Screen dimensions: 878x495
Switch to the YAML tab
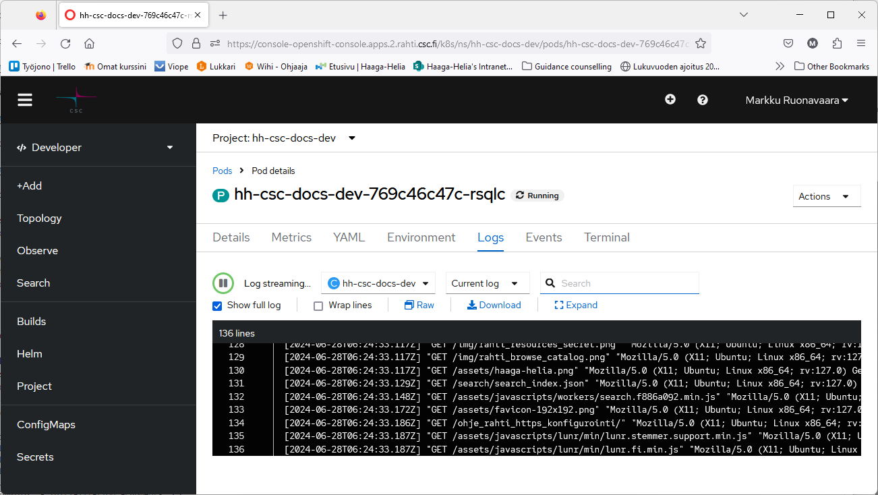[x=349, y=237]
